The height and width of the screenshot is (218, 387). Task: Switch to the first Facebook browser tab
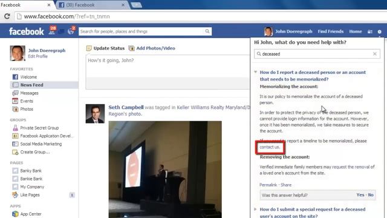(x=24, y=5)
